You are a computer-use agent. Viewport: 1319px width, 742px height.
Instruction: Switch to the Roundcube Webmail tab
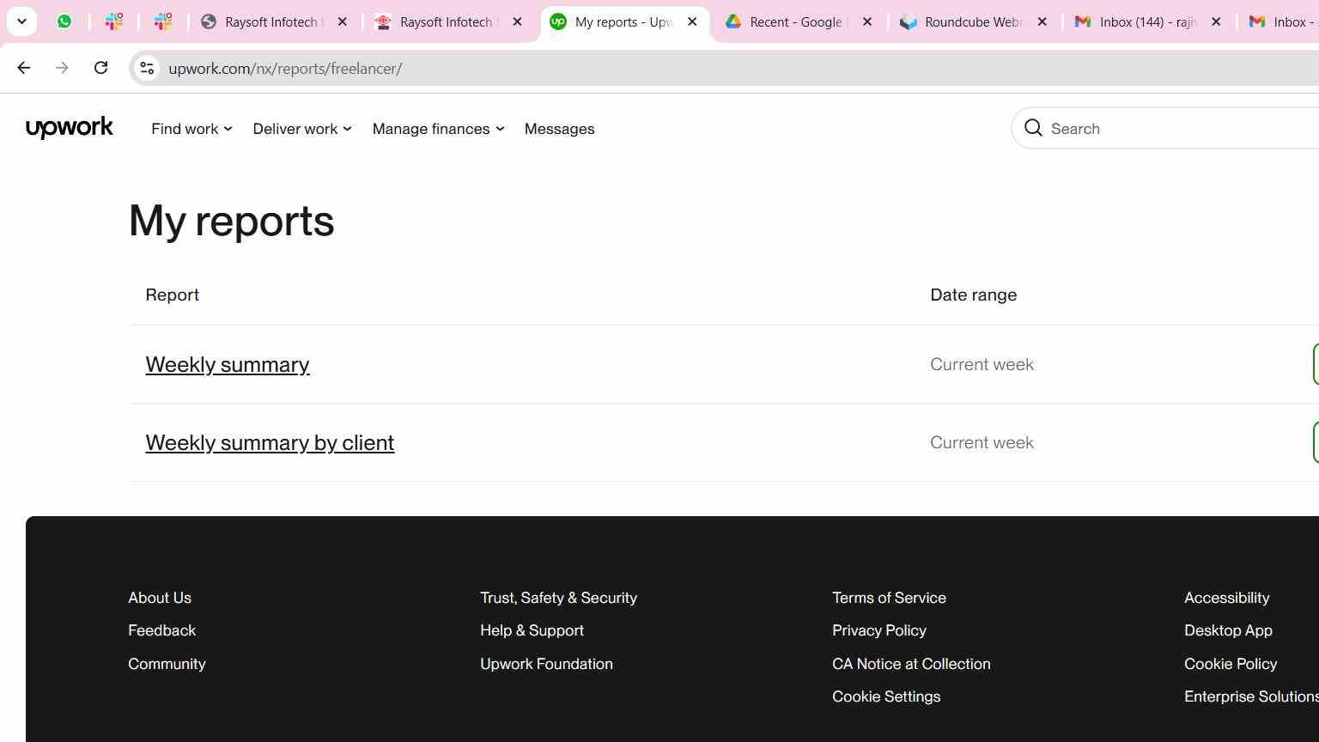[973, 21]
